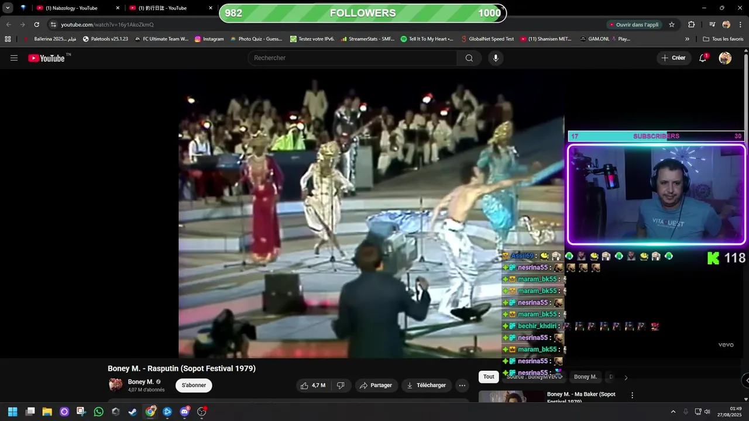
Task: Go forward in browser history
Action: click(22, 25)
